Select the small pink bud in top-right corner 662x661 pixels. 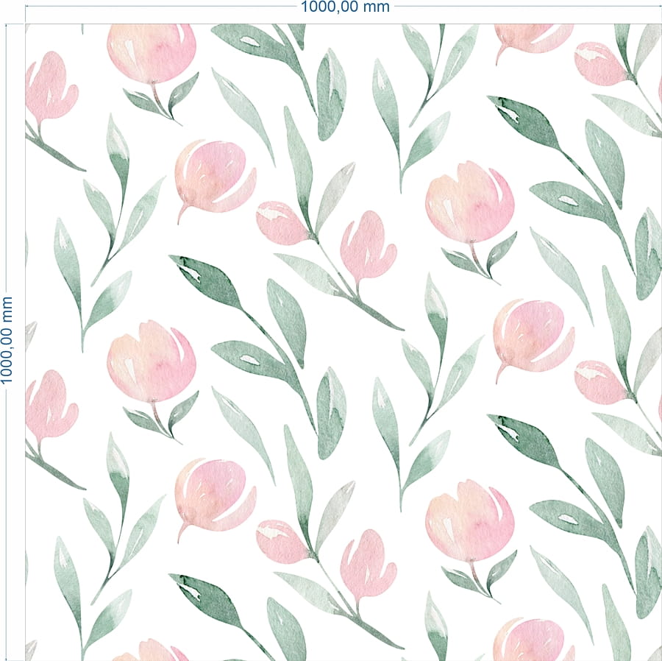601,64
